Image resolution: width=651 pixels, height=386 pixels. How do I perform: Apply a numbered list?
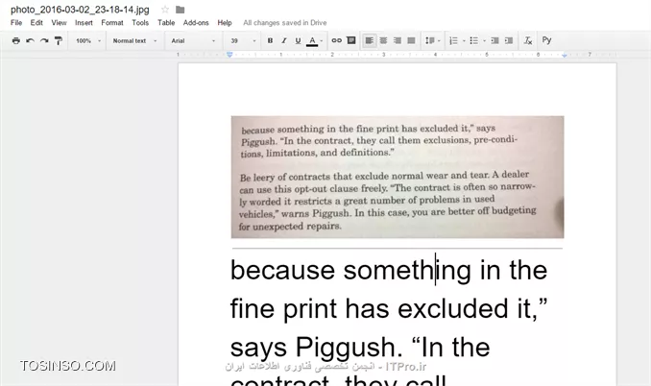click(454, 40)
